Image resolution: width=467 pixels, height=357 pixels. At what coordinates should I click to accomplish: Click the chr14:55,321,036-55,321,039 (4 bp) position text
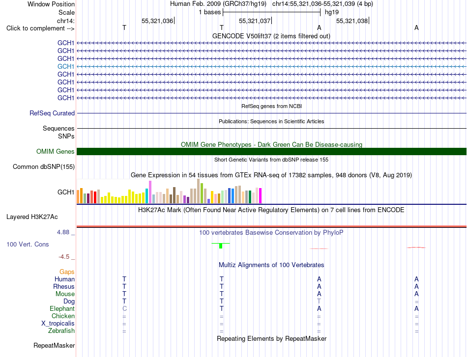coord(322,4)
